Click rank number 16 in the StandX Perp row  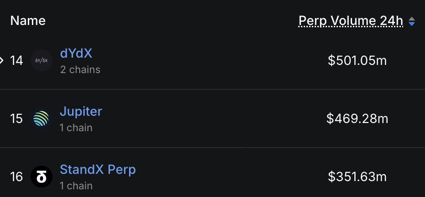[16, 177]
